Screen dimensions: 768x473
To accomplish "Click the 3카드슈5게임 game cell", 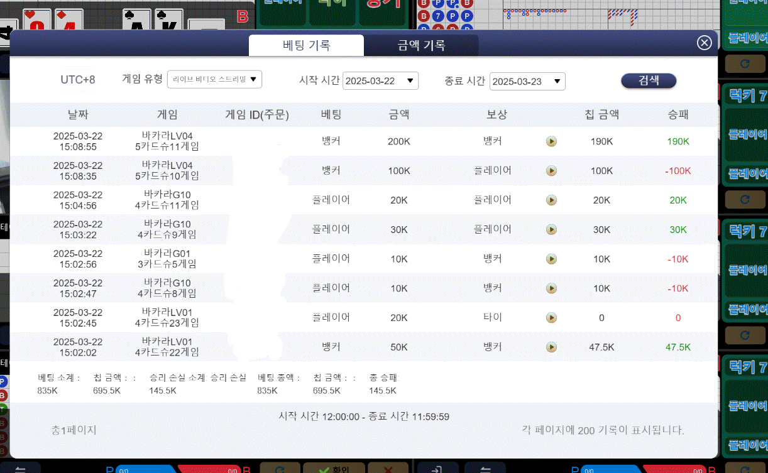I will [x=167, y=264].
